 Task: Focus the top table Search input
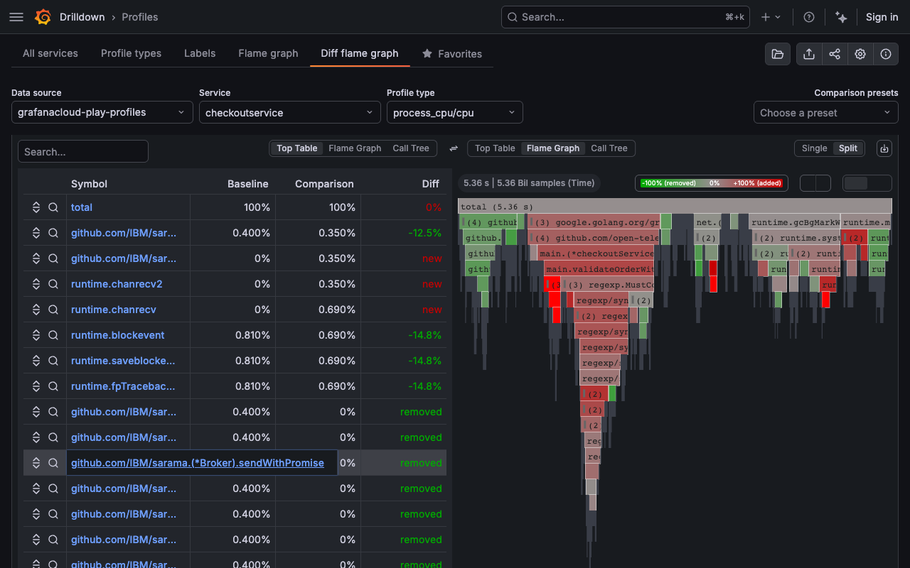click(83, 151)
